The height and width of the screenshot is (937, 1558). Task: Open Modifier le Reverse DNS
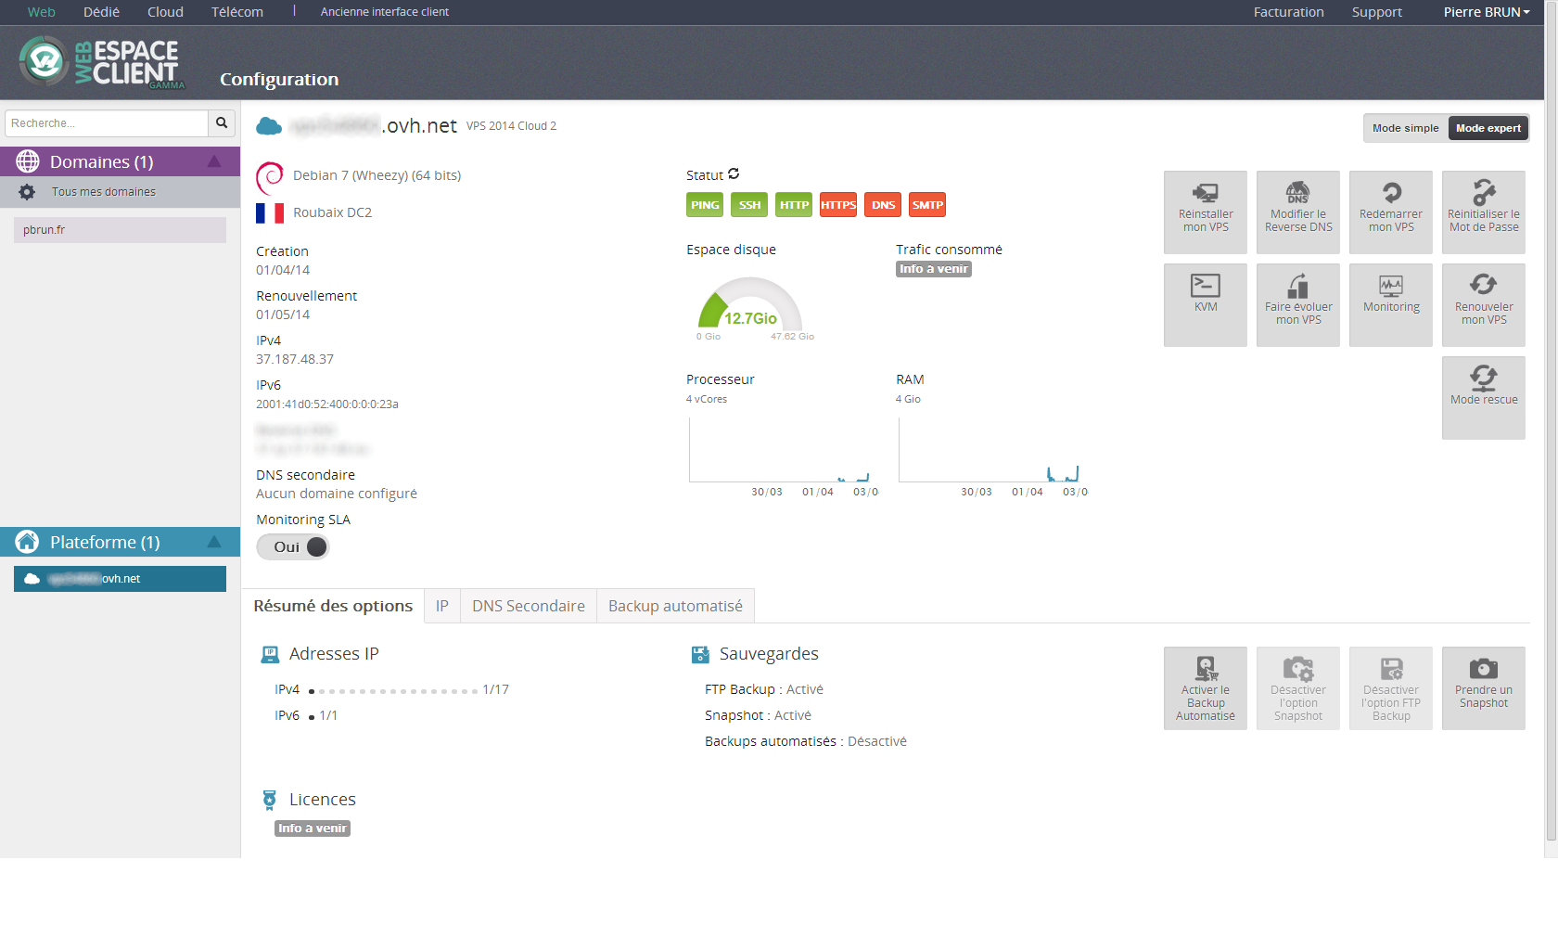click(1297, 212)
